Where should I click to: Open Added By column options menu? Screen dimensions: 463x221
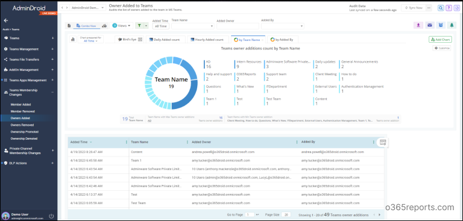pos(374,142)
